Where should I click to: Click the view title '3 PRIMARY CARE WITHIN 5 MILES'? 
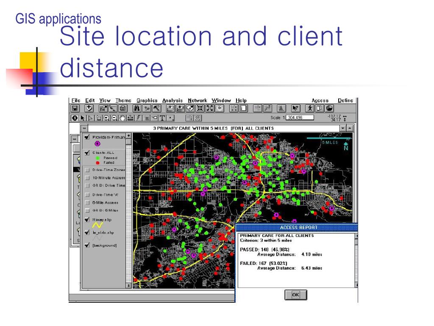coord(190,128)
